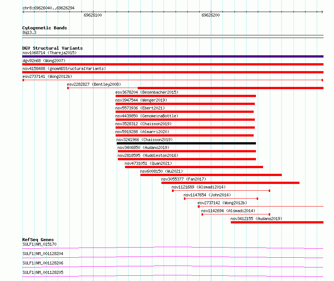This screenshot has width=334, height=281.
Task: Open SULF1|NM_015170 gene label
Action: pos(39,244)
